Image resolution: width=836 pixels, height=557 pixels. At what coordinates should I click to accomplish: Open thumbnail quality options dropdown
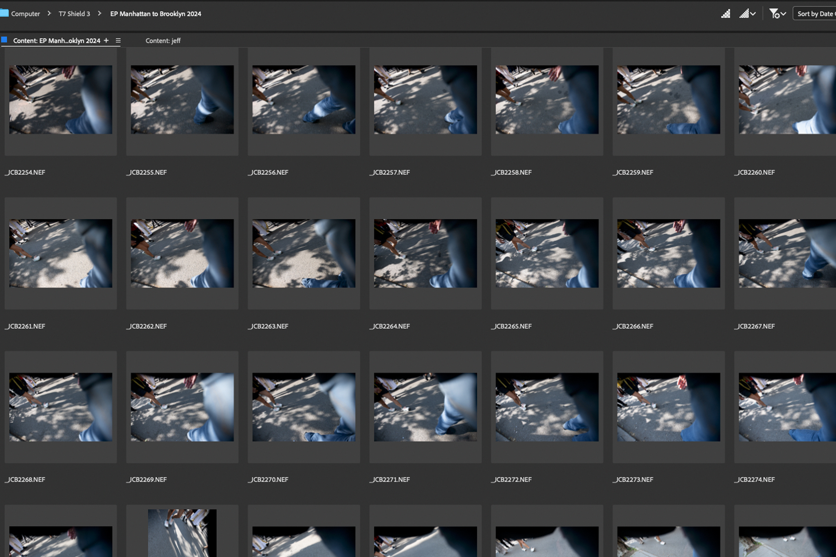(x=747, y=14)
